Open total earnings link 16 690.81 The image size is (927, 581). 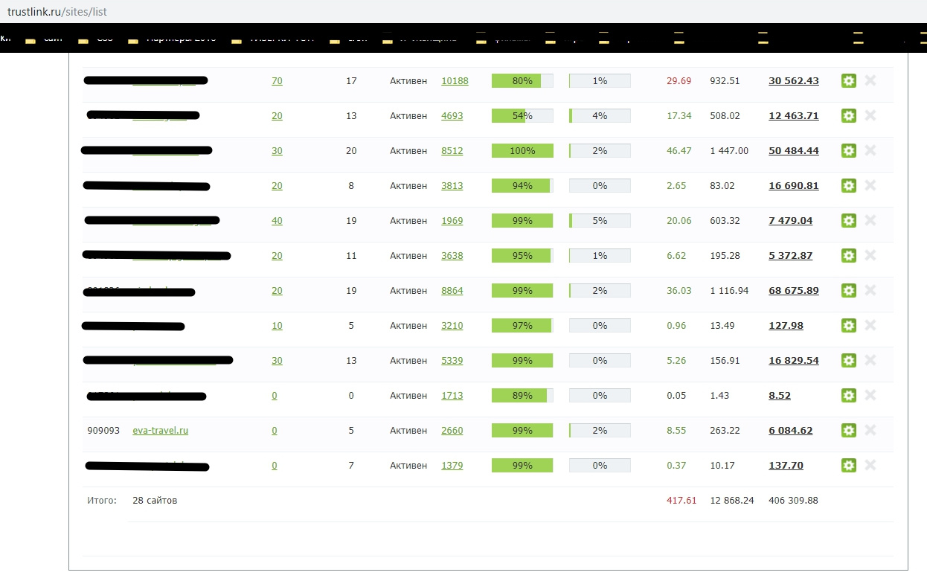click(x=794, y=186)
